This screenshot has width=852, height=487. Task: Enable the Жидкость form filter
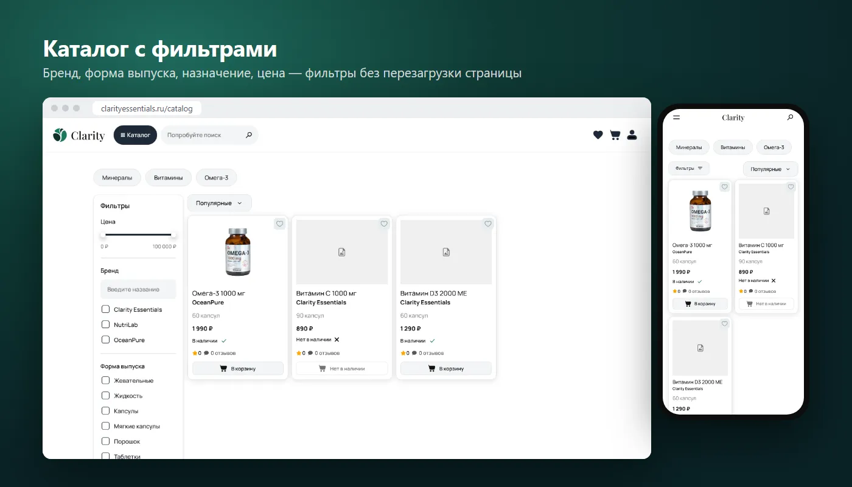pos(105,396)
